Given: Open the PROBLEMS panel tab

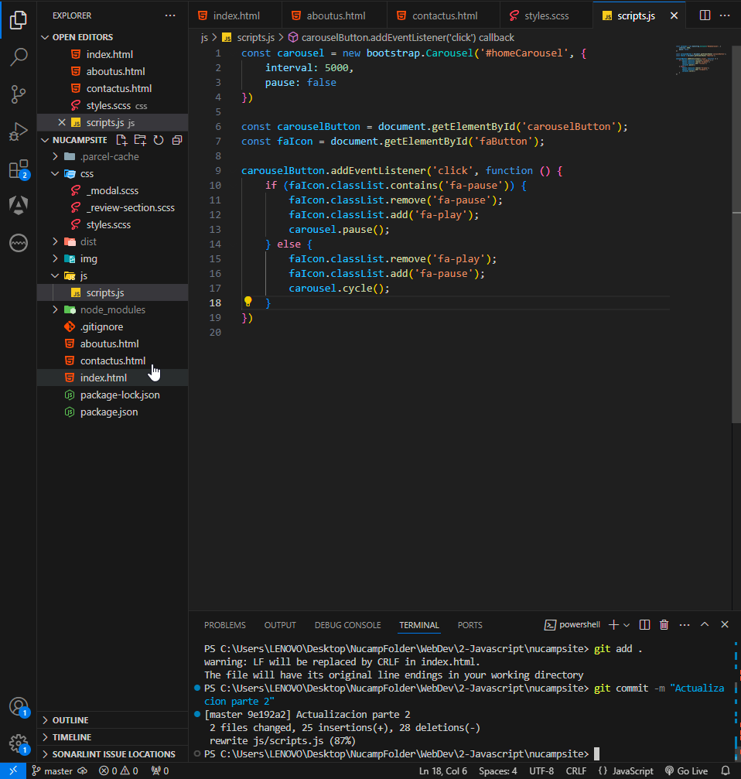Looking at the screenshot, I should (225, 625).
